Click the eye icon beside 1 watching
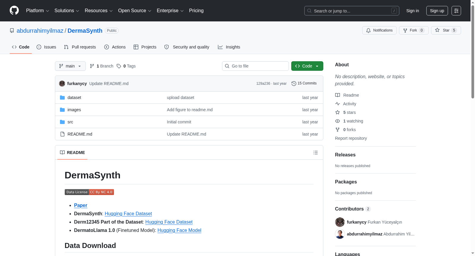Viewport: 475px width, 256px height. (x=338, y=121)
